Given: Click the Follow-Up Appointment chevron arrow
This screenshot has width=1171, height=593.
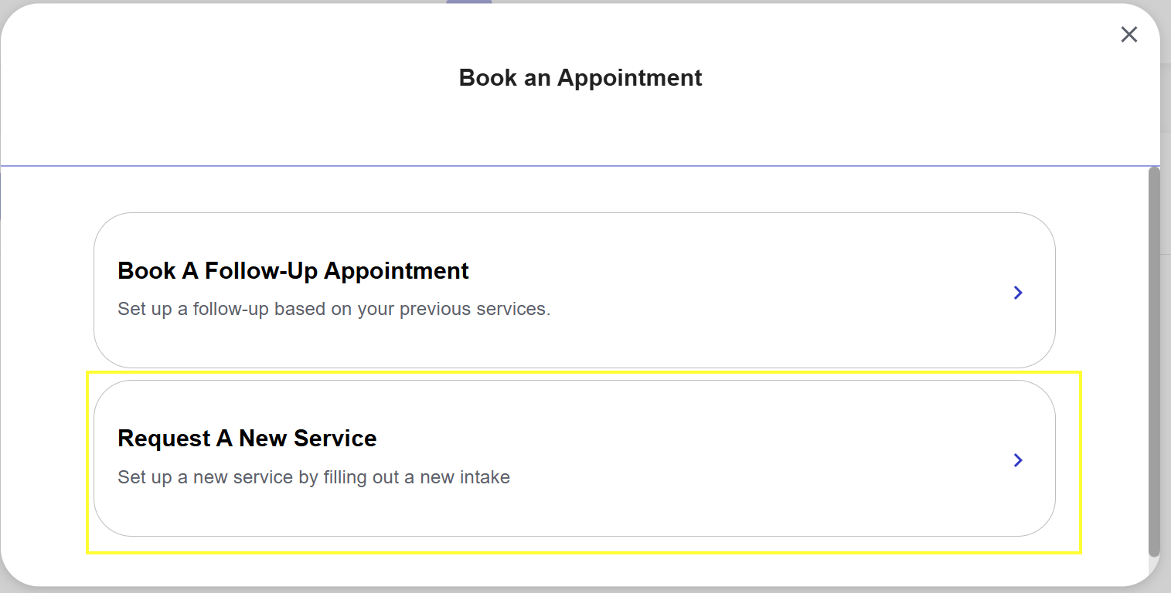Looking at the screenshot, I should (1018, 293).
